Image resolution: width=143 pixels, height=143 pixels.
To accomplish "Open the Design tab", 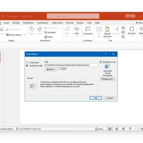I will (x=16, y=23).
